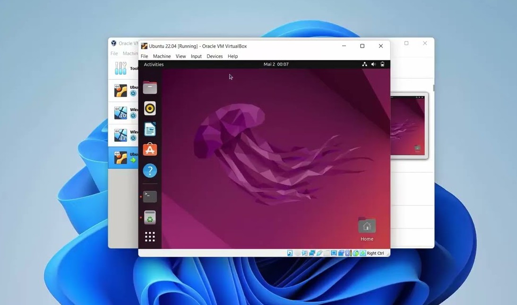Open Files from the Ubuntu dock

[x=150, y=87]
